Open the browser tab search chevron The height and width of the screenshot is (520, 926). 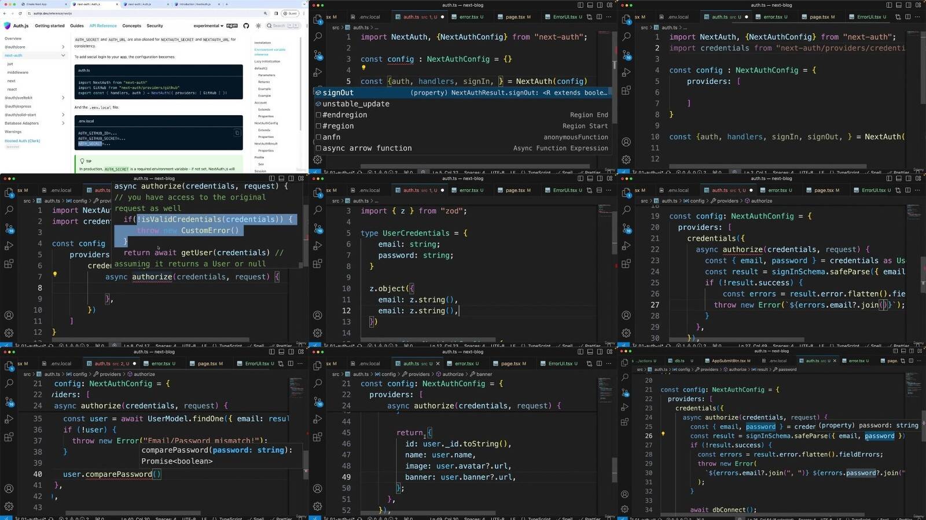pyautogui.click(x=303, y=4)
